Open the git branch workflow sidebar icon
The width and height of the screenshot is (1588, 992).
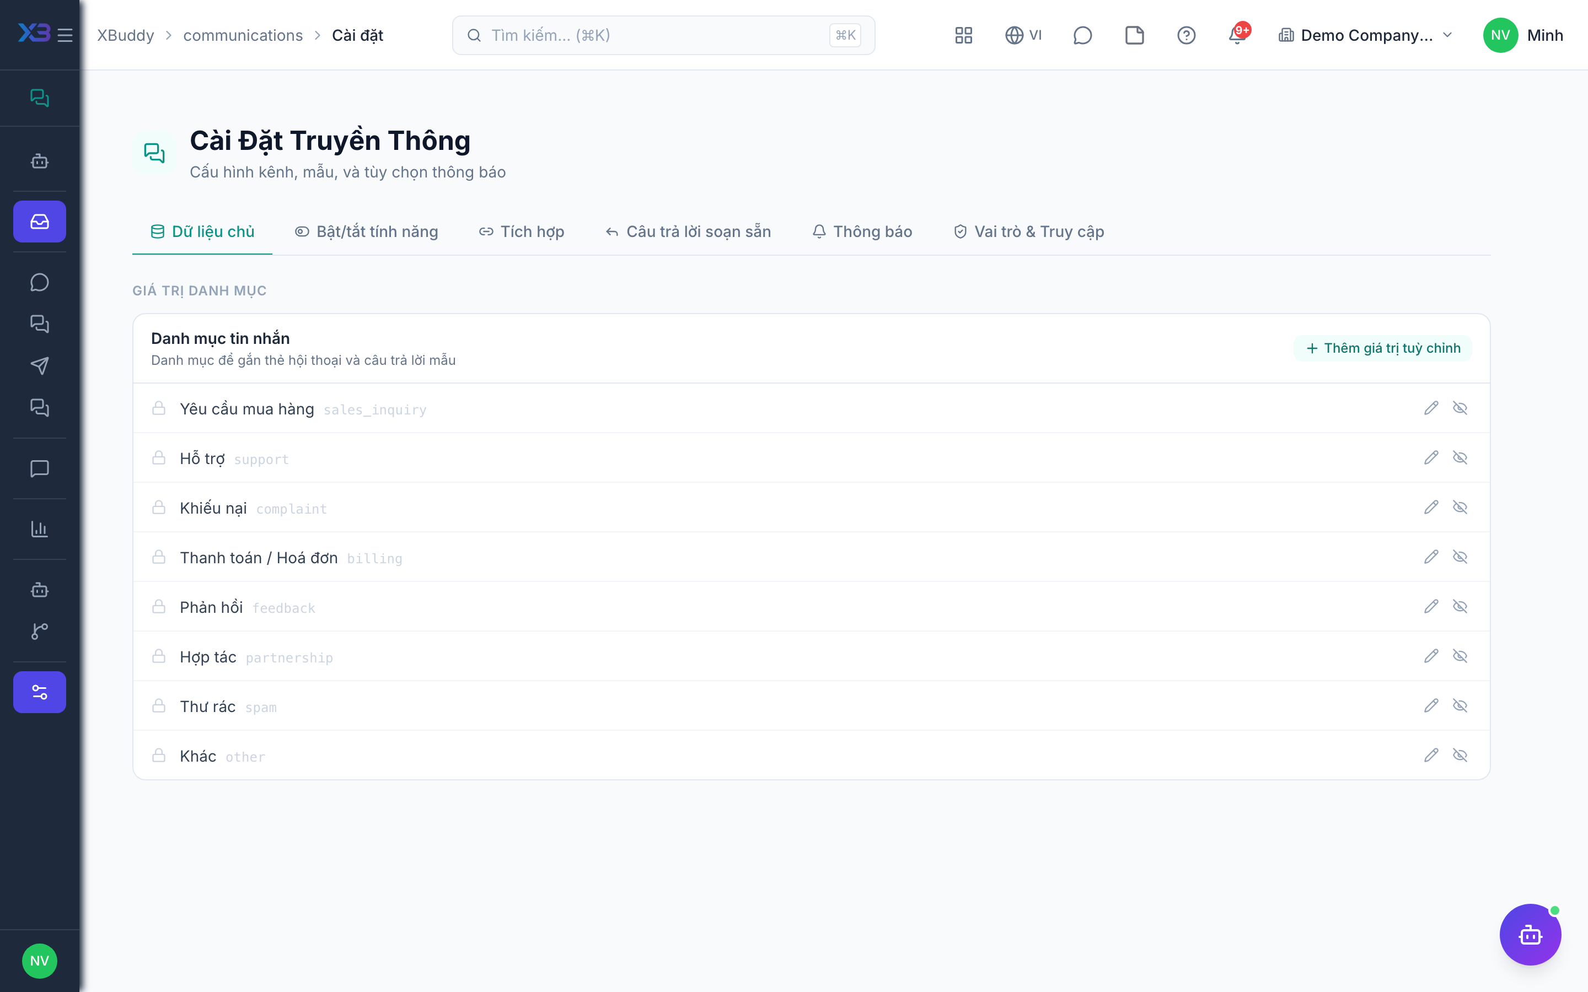39,631
